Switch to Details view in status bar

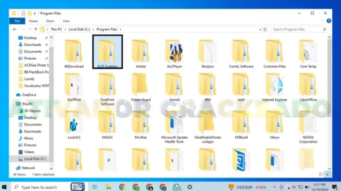point(321,174)
